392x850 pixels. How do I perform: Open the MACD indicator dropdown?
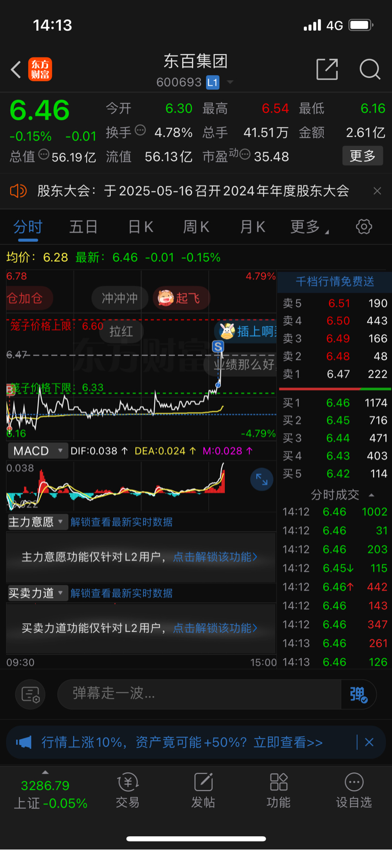coord(37,451)
